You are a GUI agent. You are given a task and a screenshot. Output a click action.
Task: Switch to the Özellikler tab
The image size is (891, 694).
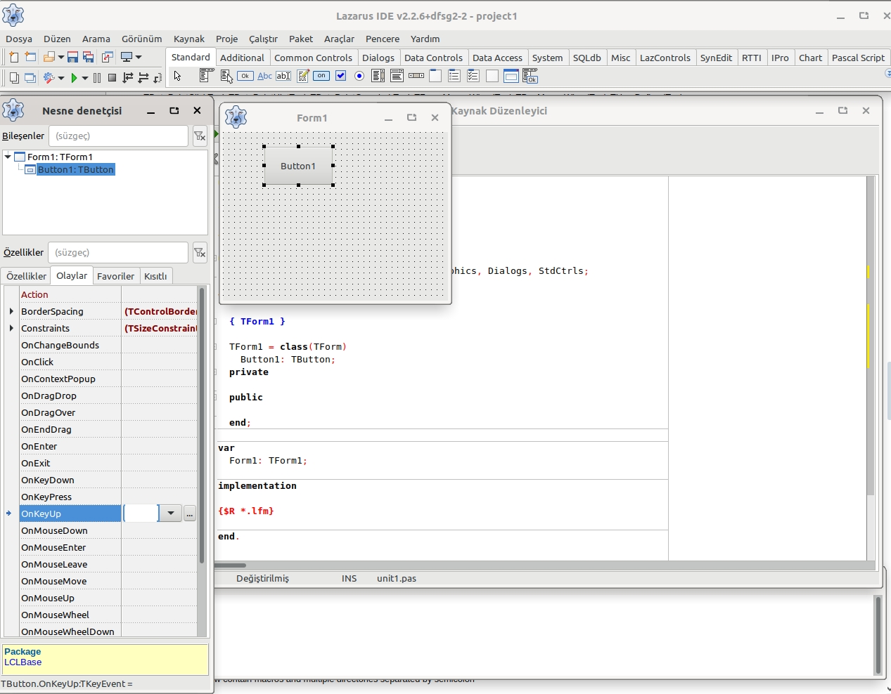(x=26, y=276)
